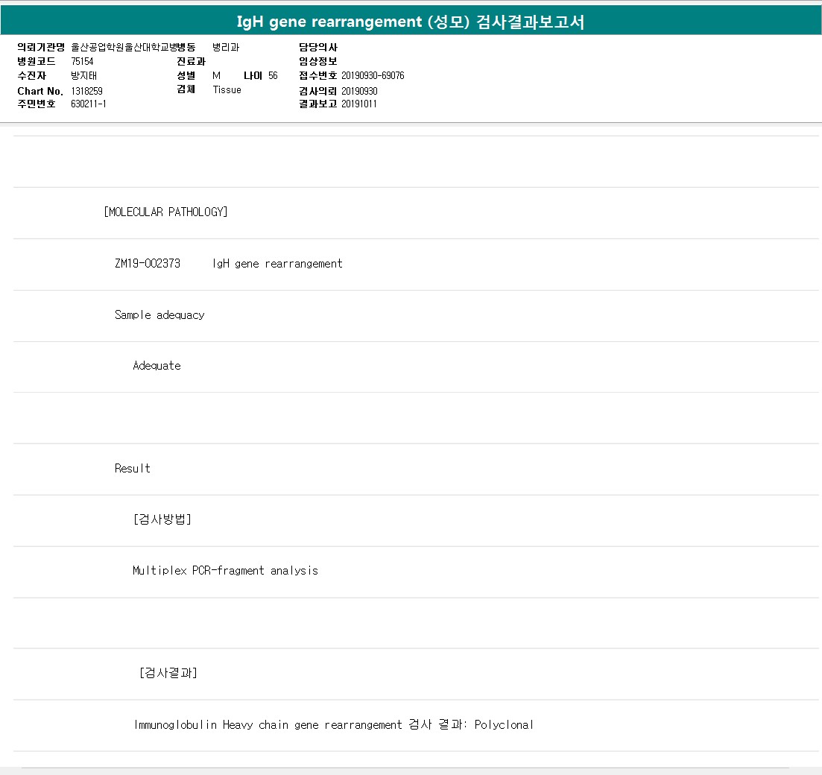Click the '[검사방법]' heading
This screenshot has height=775, width=822.
point(162,519)
